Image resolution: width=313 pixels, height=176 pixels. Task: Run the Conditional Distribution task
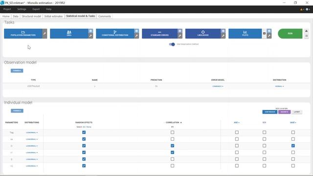tap(115, 34)
